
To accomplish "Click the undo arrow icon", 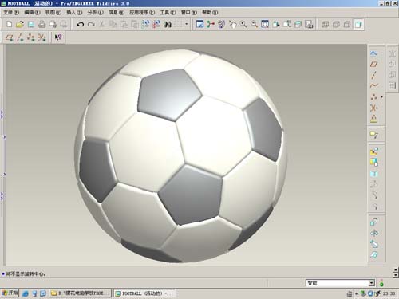I will pyautogui.click(x=80, y=24).
